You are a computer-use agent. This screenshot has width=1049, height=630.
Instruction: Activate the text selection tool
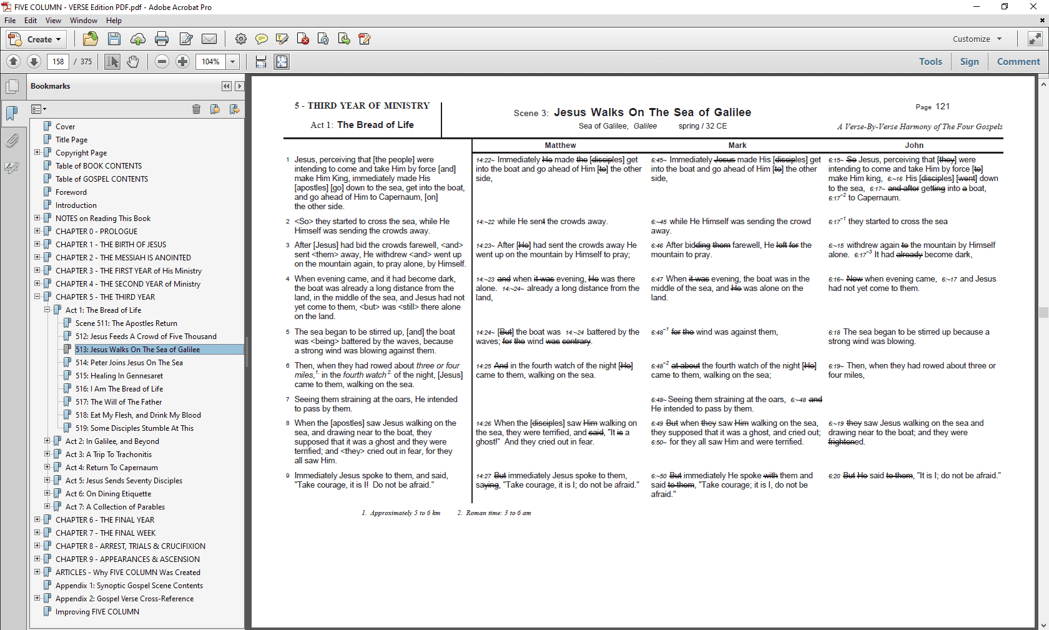click(x=112, y=62)
